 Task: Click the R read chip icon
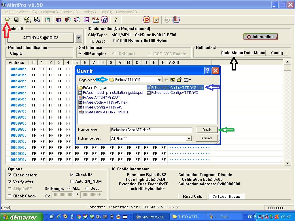[105, 20]
